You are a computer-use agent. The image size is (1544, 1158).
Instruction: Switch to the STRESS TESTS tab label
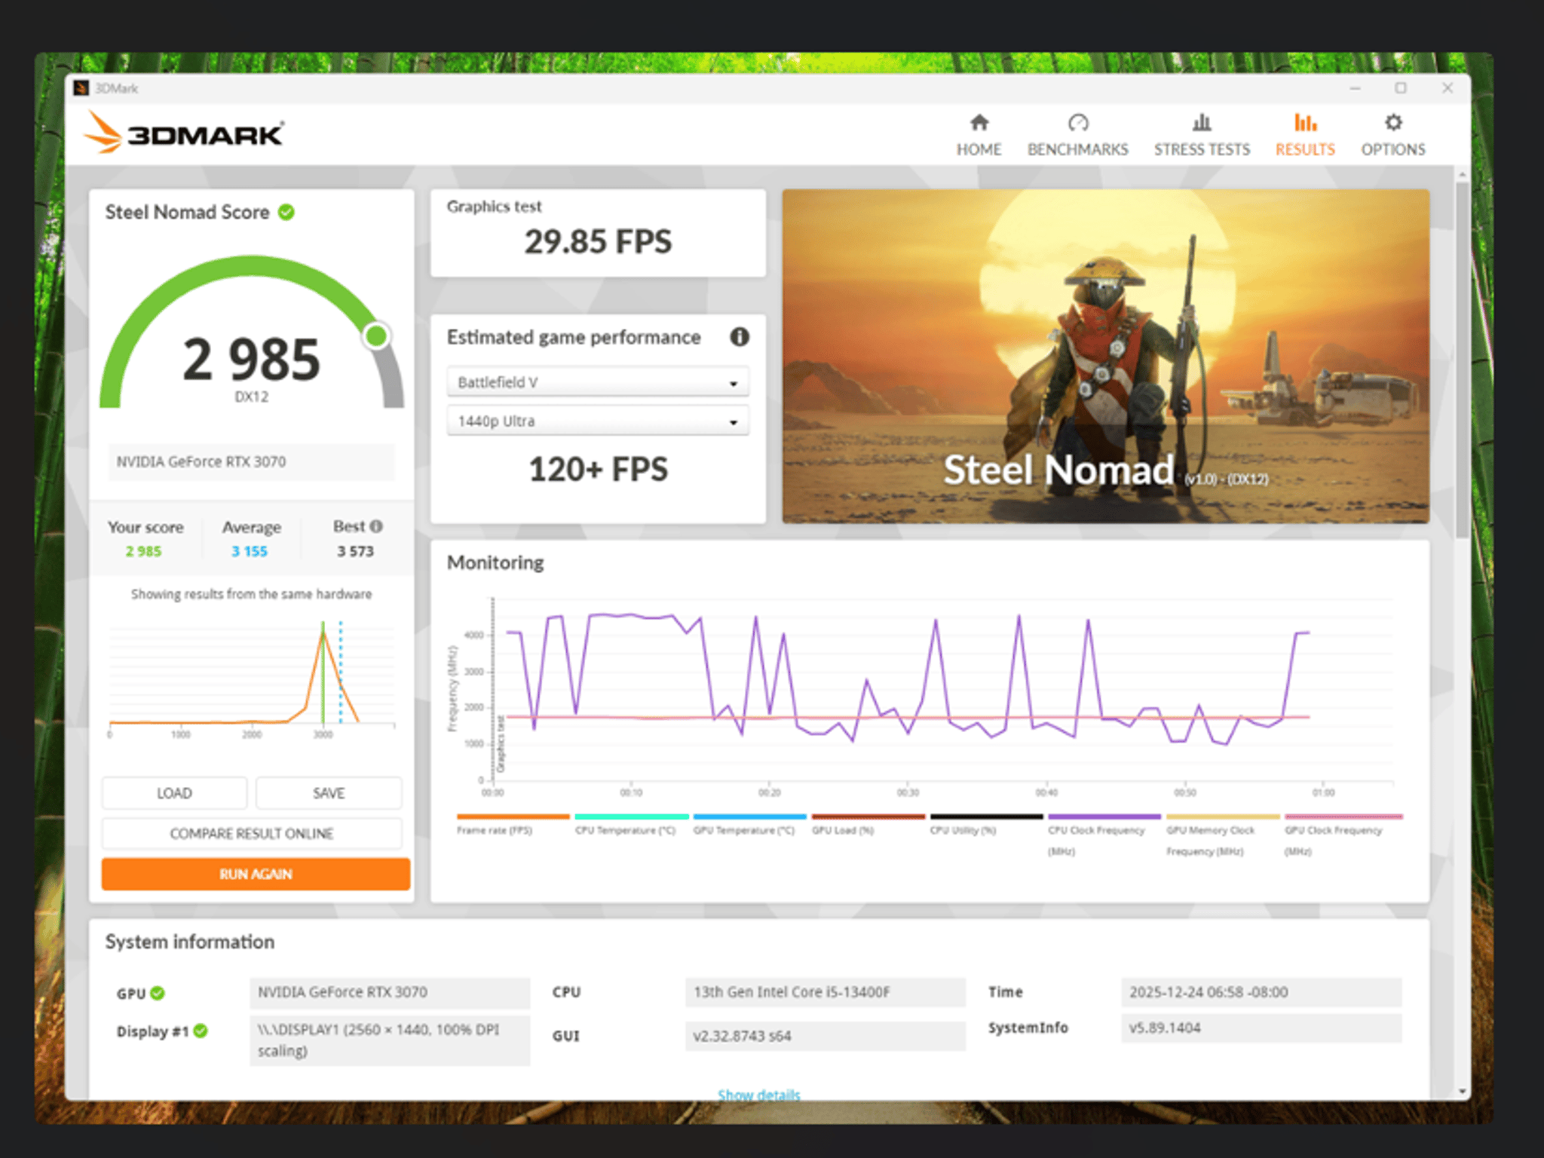pyautogui.click(x=1202, y=149)
